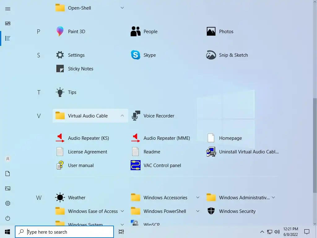Expand Windows Ease of Access folder
This screenshot has width=317, height=238.
pos(90,211)
